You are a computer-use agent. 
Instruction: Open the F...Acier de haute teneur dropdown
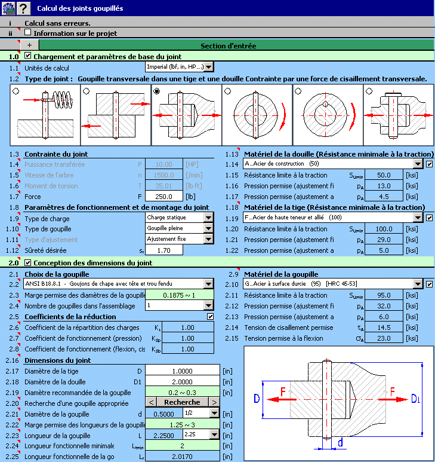coord(418,218)
